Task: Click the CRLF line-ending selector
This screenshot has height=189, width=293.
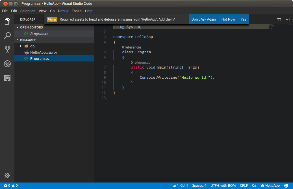Action: (244, 186)
